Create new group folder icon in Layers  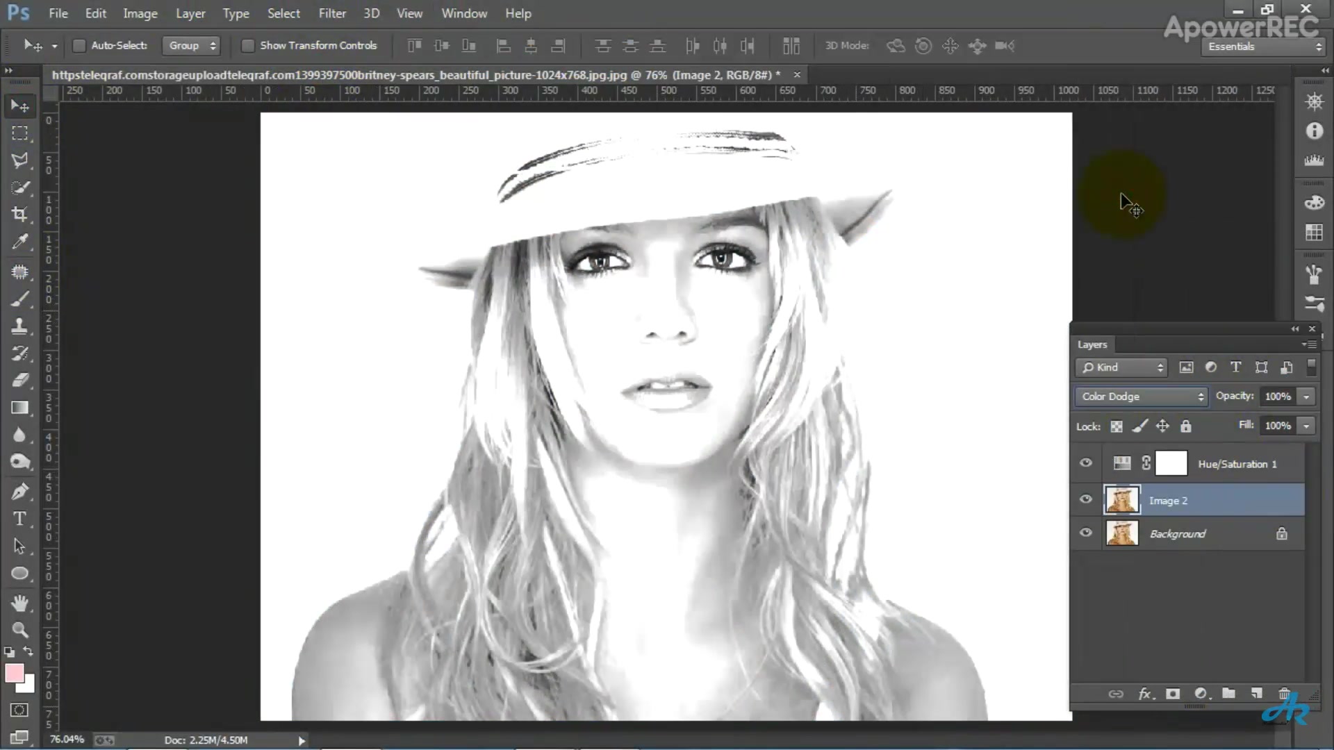click(1228, 694)
